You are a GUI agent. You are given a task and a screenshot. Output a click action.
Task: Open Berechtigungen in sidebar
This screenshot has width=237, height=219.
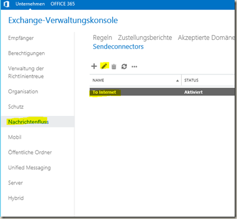(26, 53)
